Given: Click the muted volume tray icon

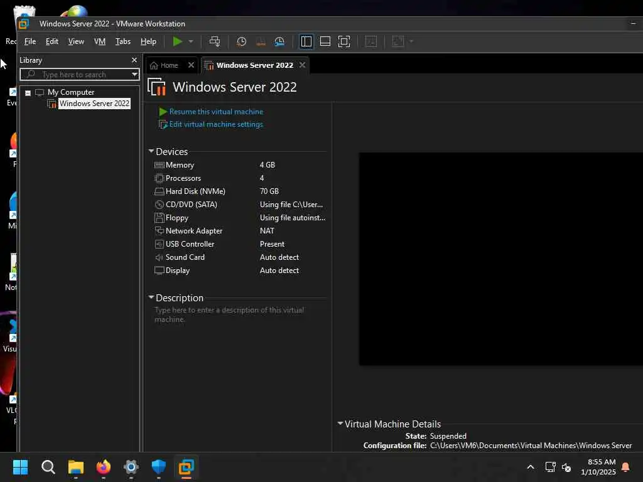Looking at the screenshot, I should tap(566, 467).
